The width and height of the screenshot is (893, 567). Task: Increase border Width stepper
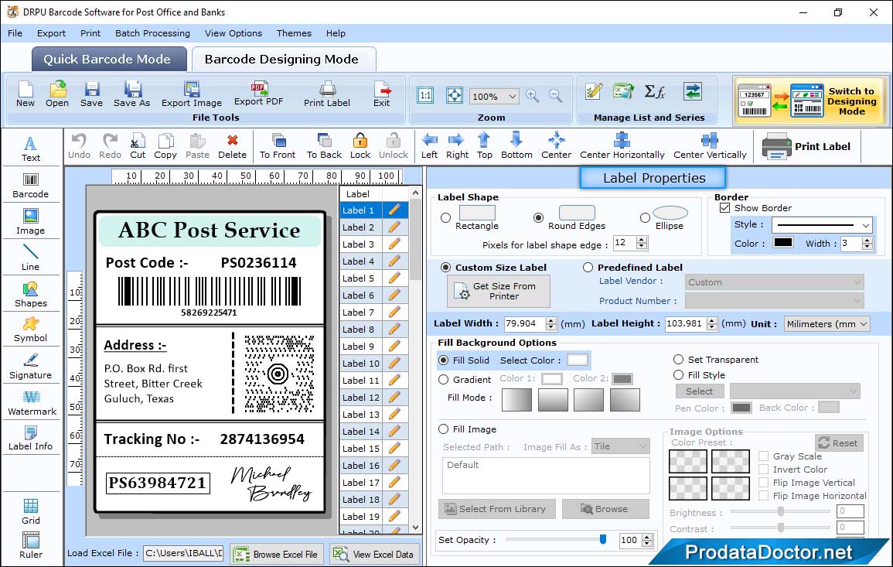(x=867, y=241)
